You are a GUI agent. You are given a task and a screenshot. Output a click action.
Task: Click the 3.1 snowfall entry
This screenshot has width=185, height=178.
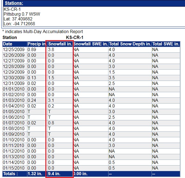coord(51,100)
